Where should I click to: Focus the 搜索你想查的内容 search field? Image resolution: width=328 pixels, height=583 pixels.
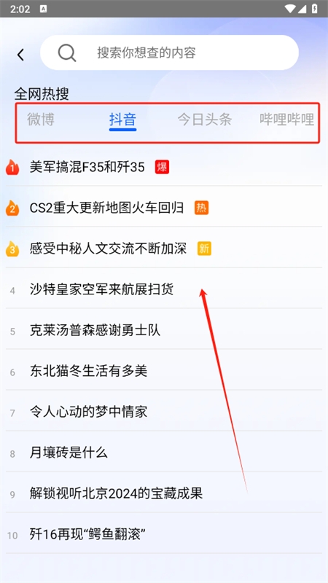pyautogui.click(x=170, y=52)
